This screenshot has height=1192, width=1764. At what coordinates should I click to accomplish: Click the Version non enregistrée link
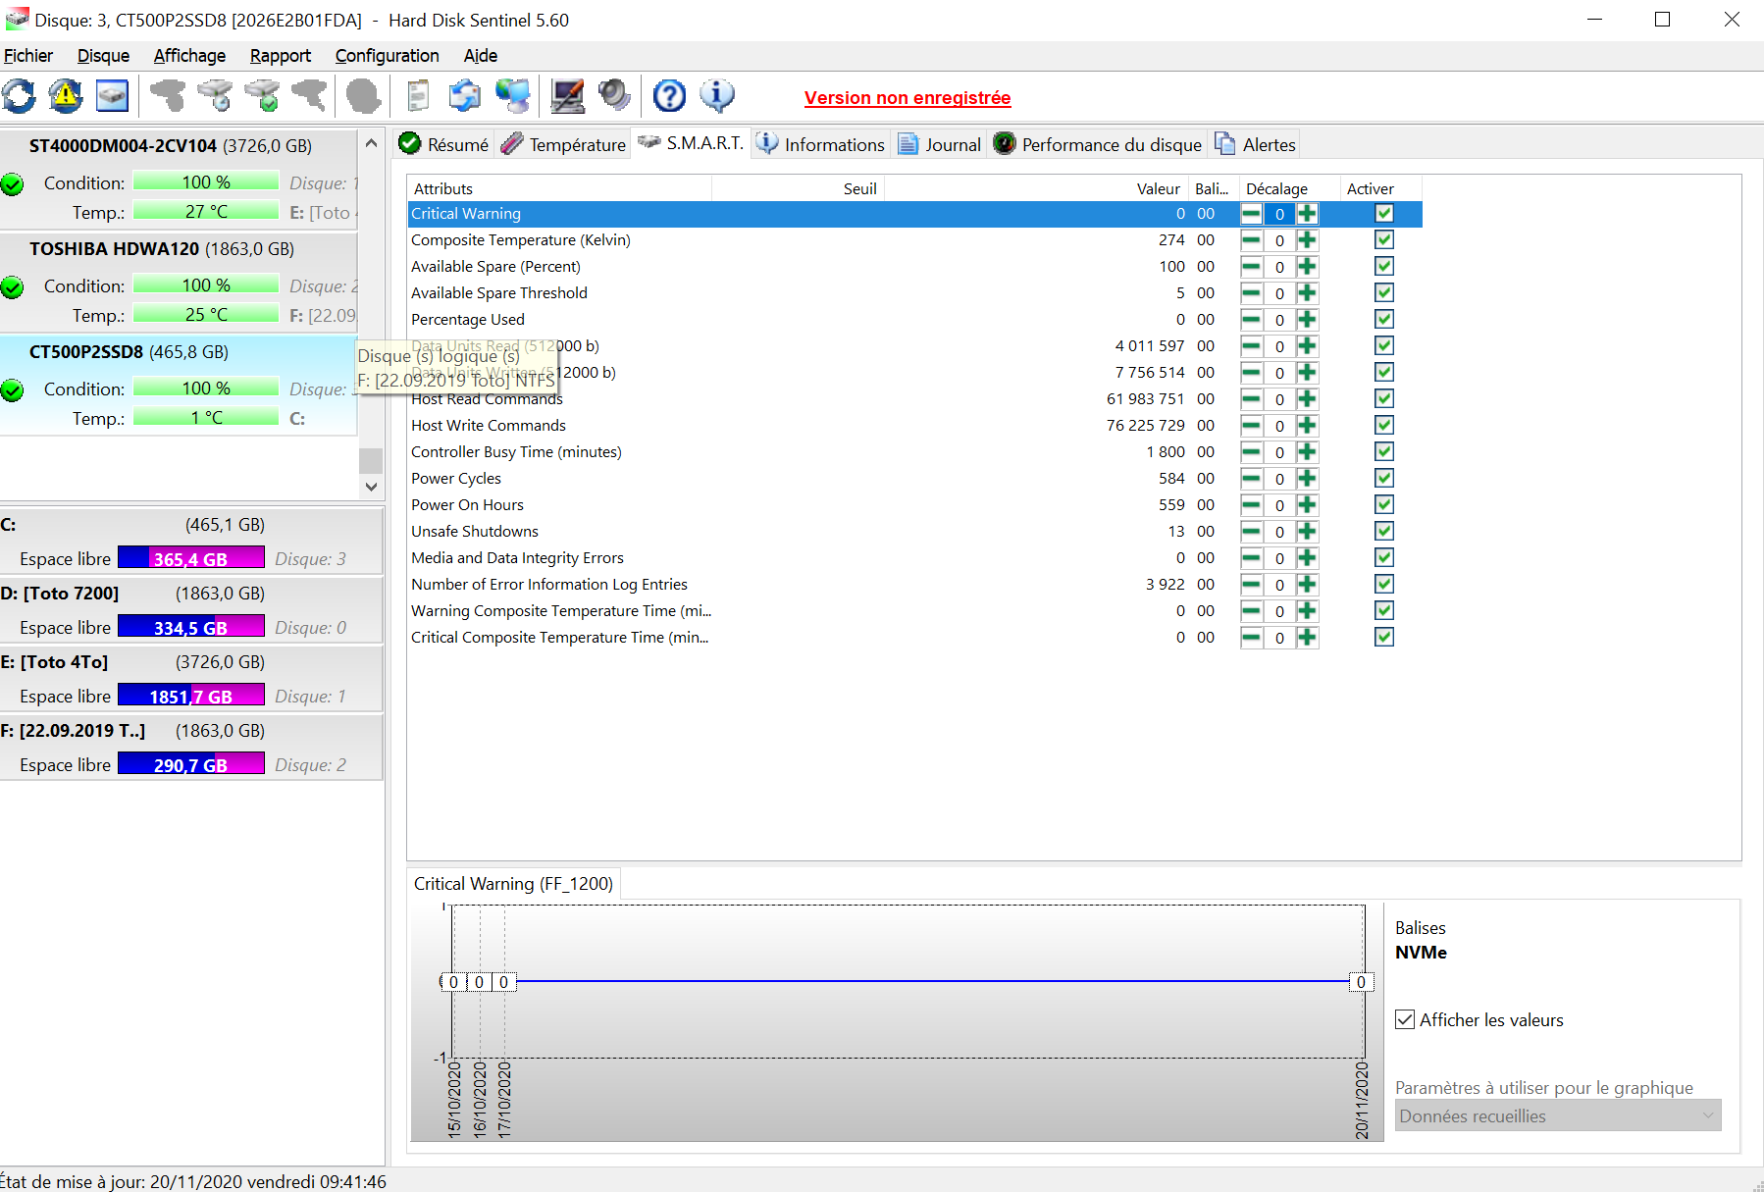[x=907, y=98]
